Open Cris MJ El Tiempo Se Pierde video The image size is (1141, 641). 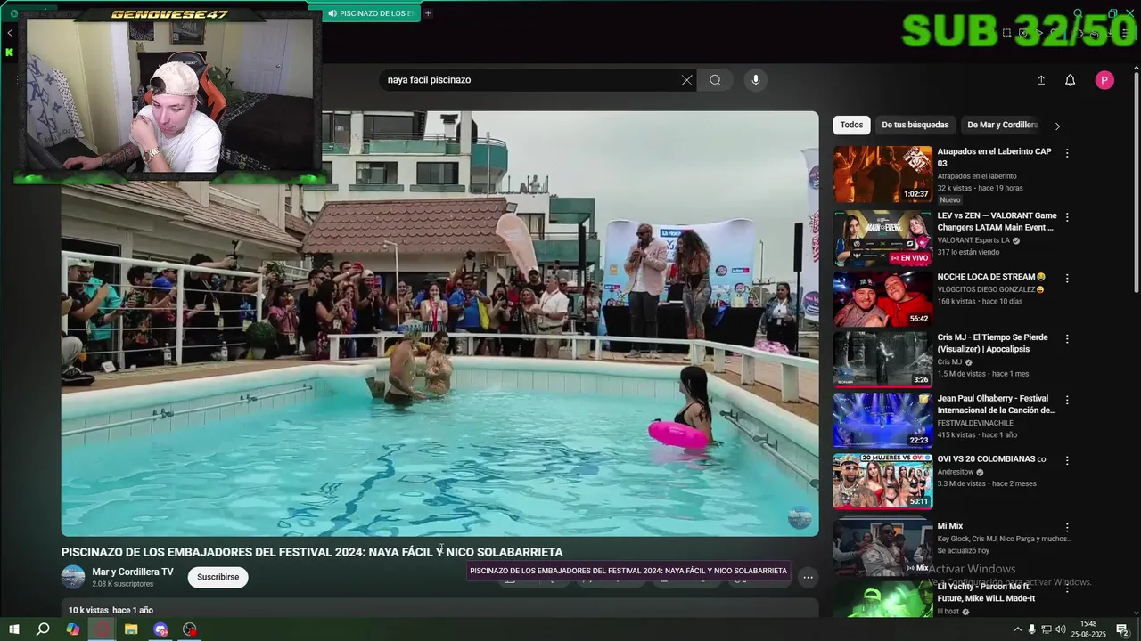point(882,360)
